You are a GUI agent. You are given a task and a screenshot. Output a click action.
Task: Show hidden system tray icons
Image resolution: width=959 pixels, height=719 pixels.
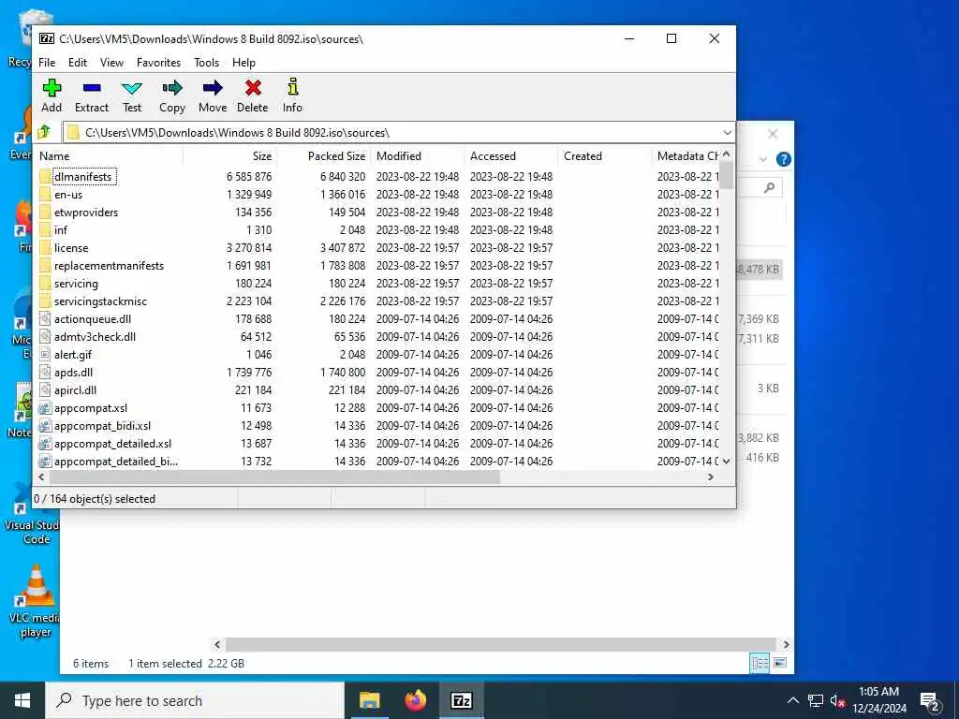point(792,700)
